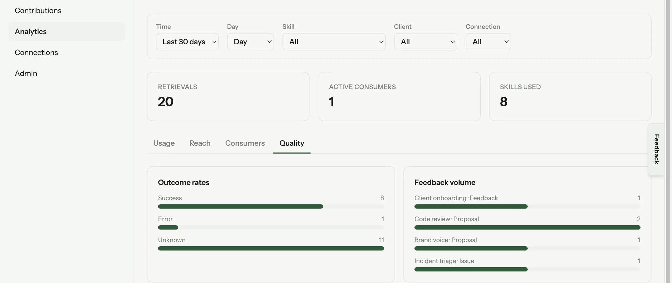Click the Unknown outcome bar
Screen dimensions: 672x283
[x=271, y=248]
